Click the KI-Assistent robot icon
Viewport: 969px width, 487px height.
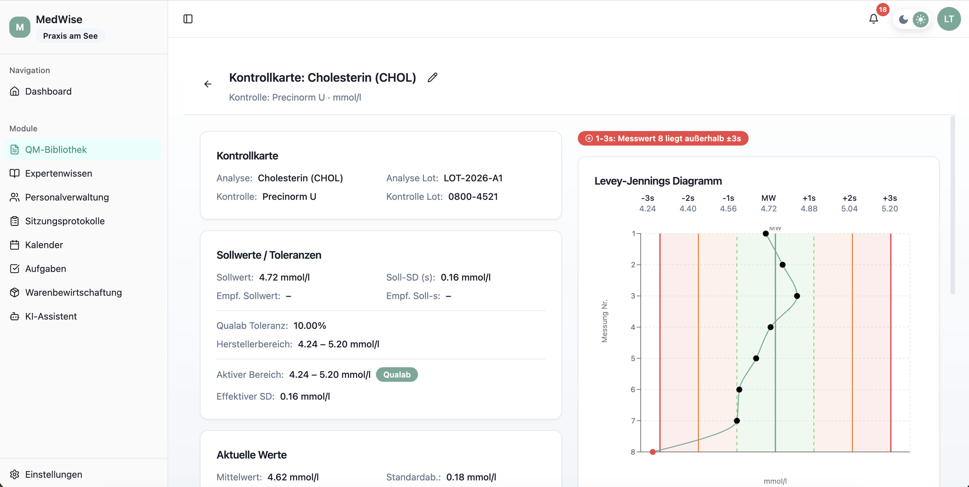tap(15, 316)
